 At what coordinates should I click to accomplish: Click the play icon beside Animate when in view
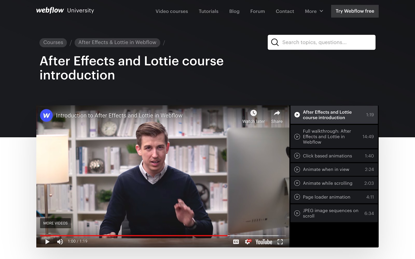[x=297, y=169]
